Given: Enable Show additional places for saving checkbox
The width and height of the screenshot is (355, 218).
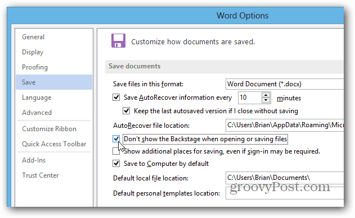Looking at the screenshot, I should pyautogui.click(x=116, y=151).
